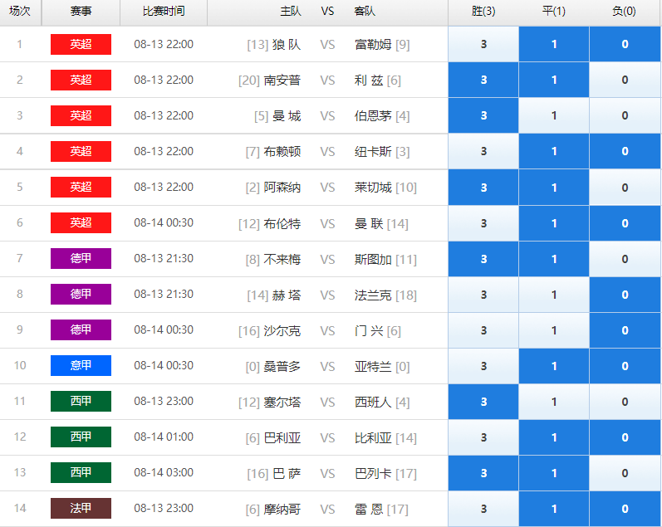Set draw (1) for match 14 摩纳哥
Viewport: 662px width, 527px height.
click(554, 509)
